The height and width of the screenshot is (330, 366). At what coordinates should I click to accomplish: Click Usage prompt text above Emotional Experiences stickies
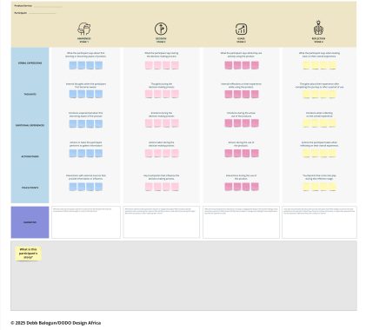[241, 115]
